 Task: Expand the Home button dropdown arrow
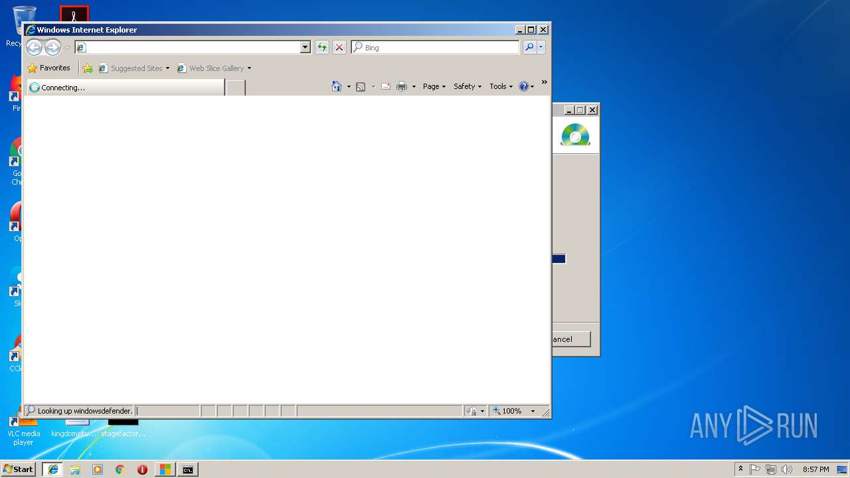coord(349,87)
